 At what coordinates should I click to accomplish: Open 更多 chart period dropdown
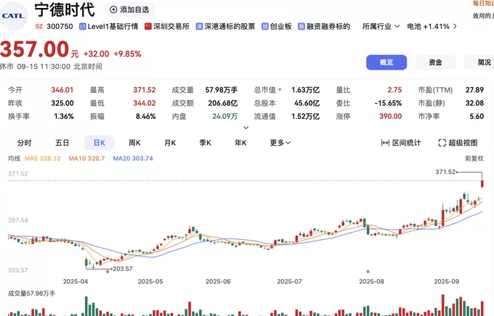point(280,143)
